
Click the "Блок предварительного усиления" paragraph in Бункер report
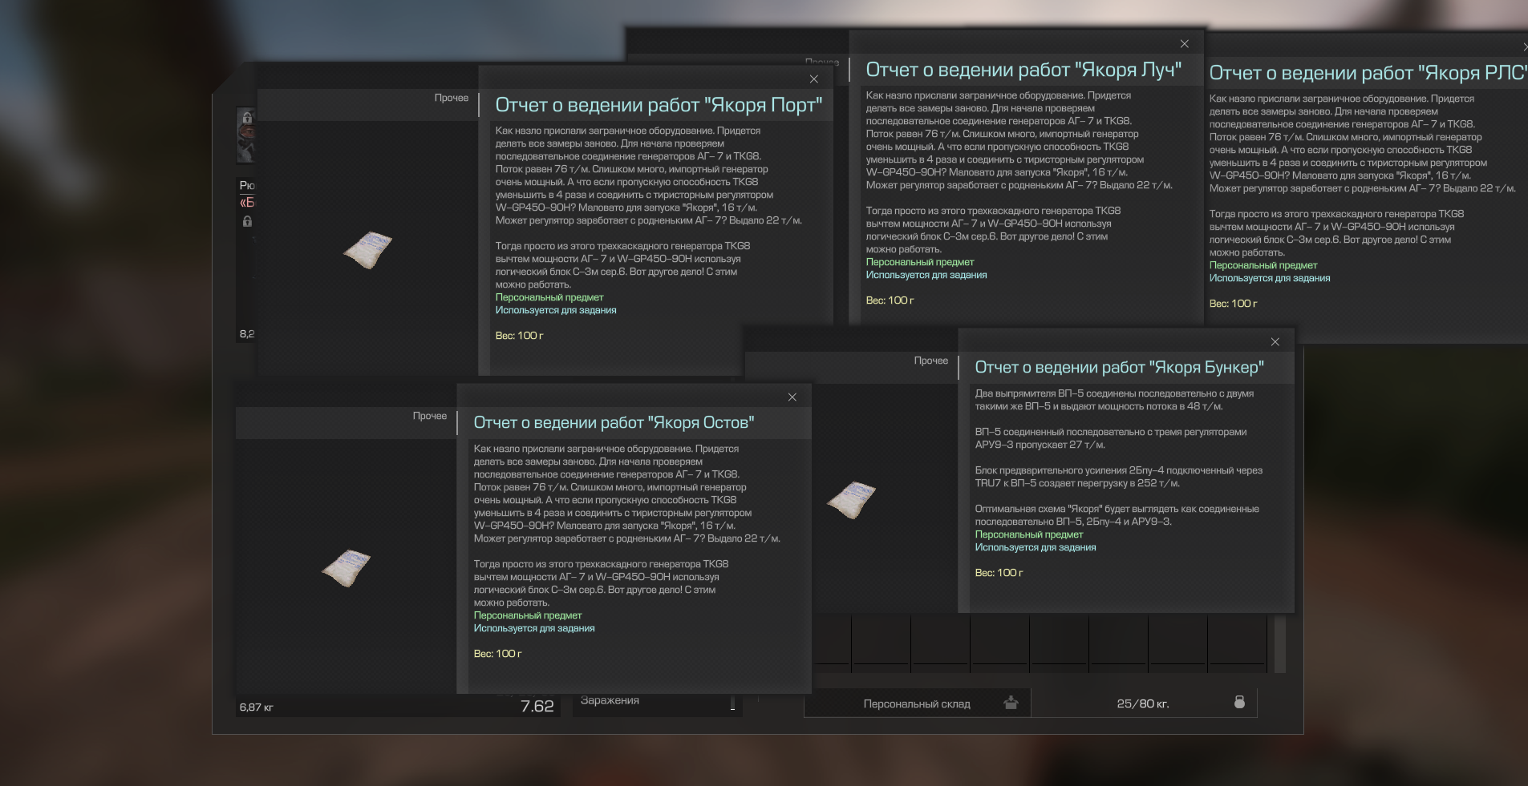(x=1118, y=477)
